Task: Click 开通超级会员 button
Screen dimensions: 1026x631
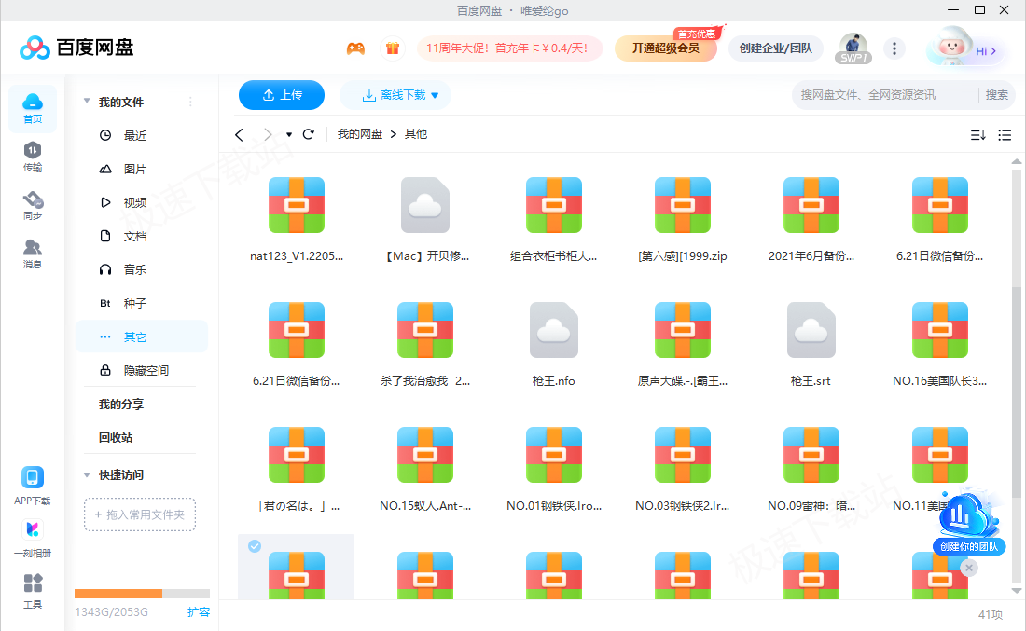Action: 665,48
